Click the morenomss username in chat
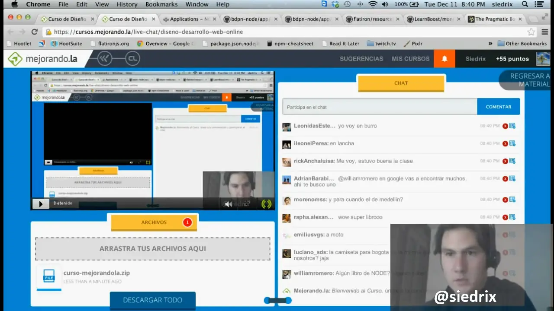This screenshot has width=554, height=311. click(310, 200)
